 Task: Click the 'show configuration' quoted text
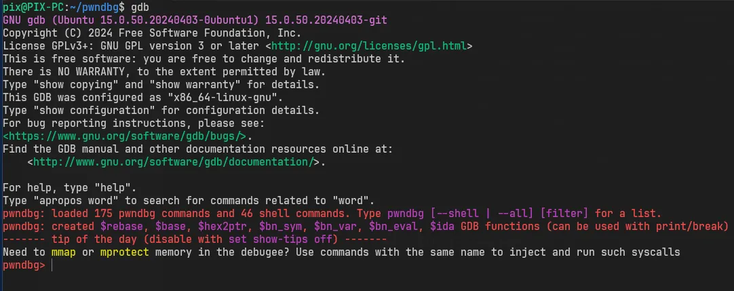(x=94, y=111)
